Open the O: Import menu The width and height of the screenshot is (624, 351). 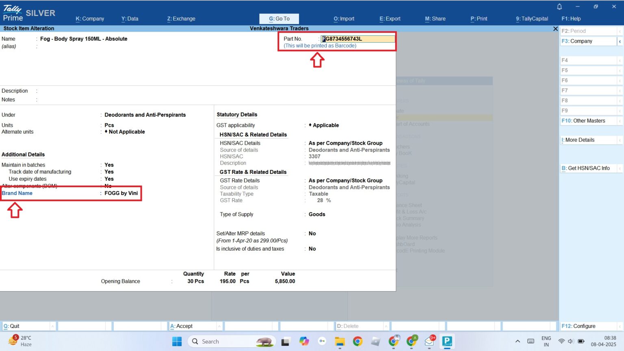click(x=344, y=19)
